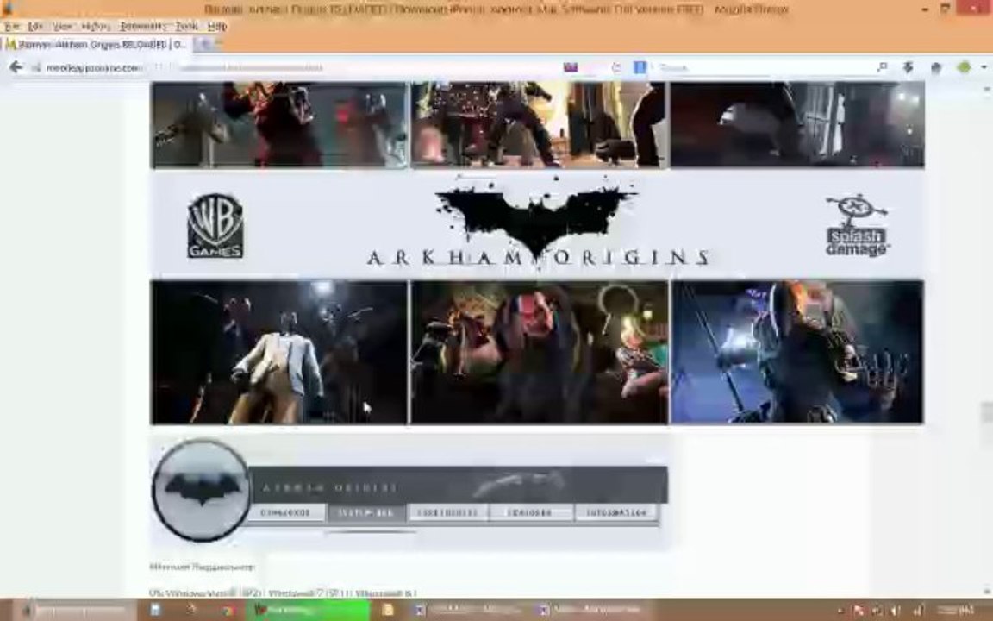This screenshot has width=993, height=621.
Task: Open the white-suited man screenshot thumbnail
Action: pyautogui.click(x=279, y=352)
